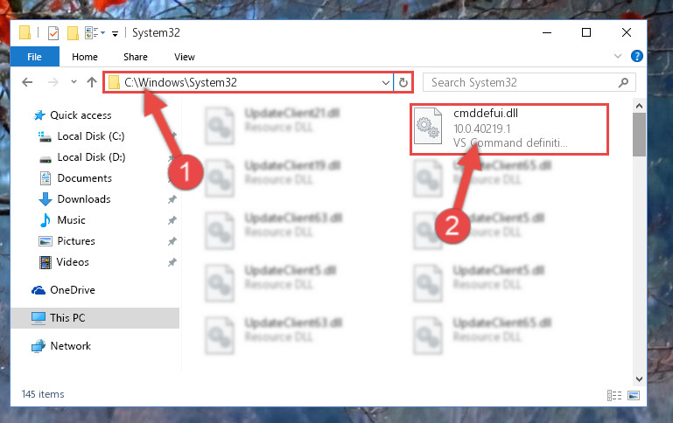Click the Back navigation arrow
The height and width of the screenshot is (423, 673).
(27, 82)
